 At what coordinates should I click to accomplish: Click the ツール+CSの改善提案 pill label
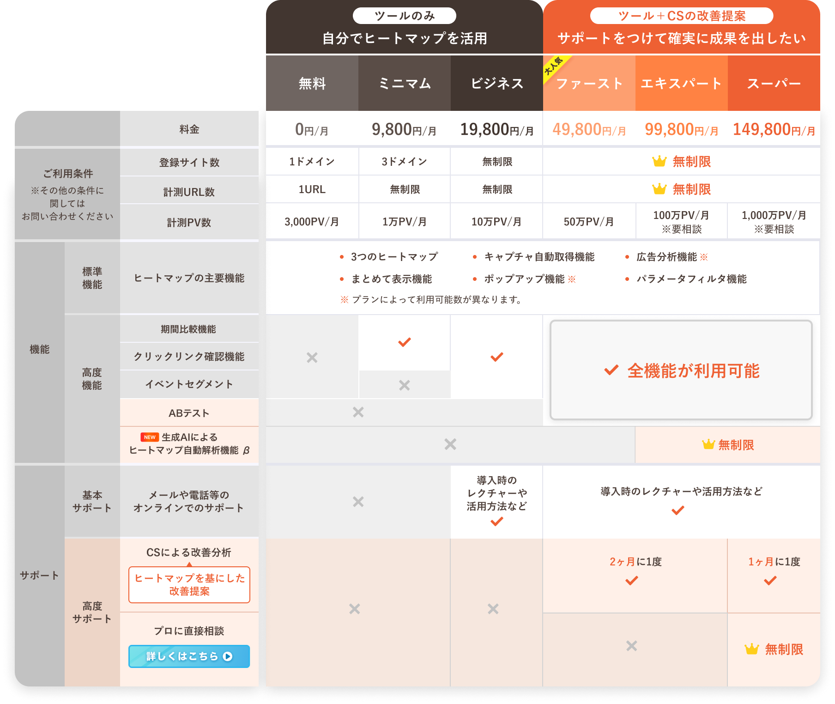click(x=682, y=16)
